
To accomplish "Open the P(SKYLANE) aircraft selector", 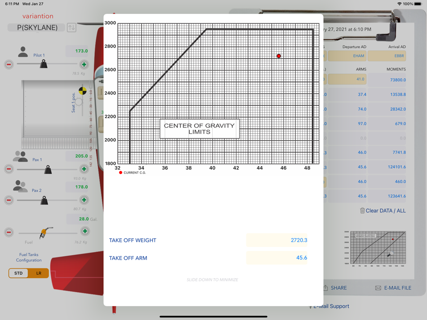I will pyautogui.click(x=36, y=27).
